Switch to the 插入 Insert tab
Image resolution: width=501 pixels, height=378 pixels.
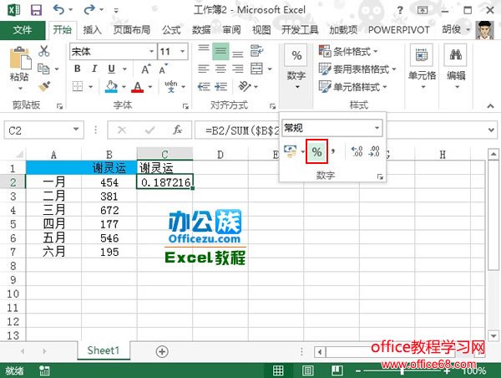[x=93, y=30]
